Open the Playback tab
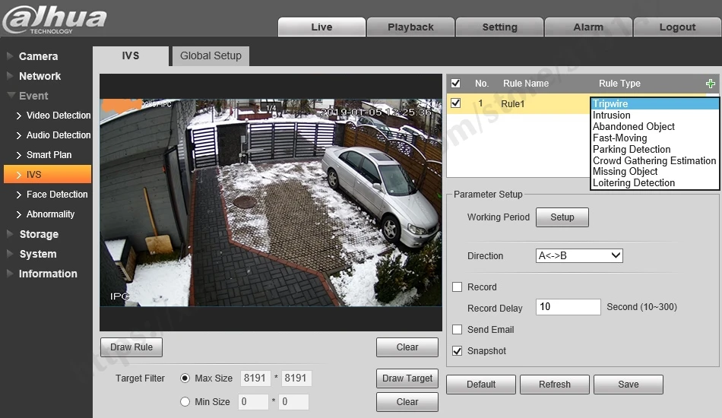The width and height of the screenshot is (722, 418). point(410,27)
